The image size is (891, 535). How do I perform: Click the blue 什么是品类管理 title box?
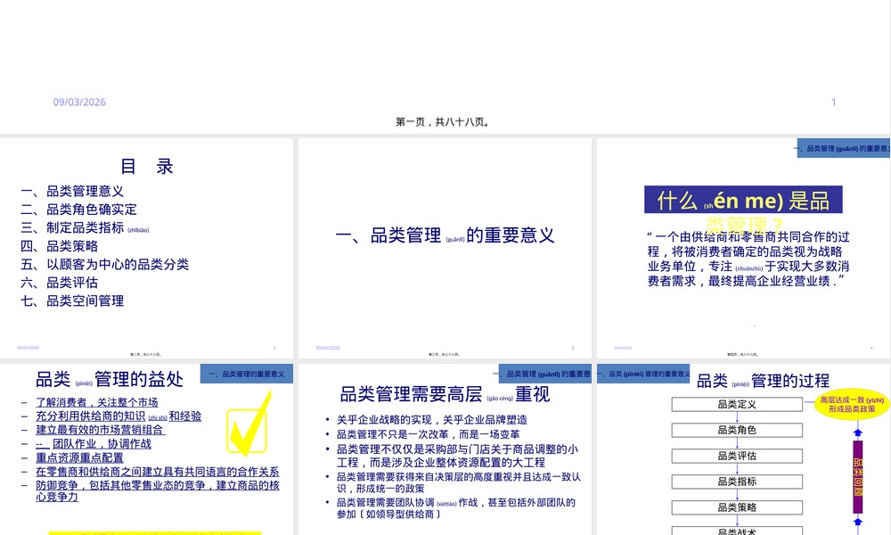pos(743,200)
